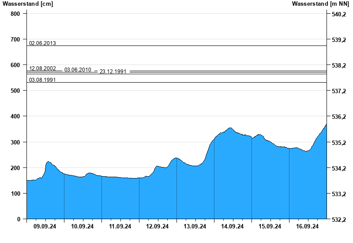This screenshot has height=243, width=353.
Task: Click the 09.09.24 date label
Action: coord(45,226)
